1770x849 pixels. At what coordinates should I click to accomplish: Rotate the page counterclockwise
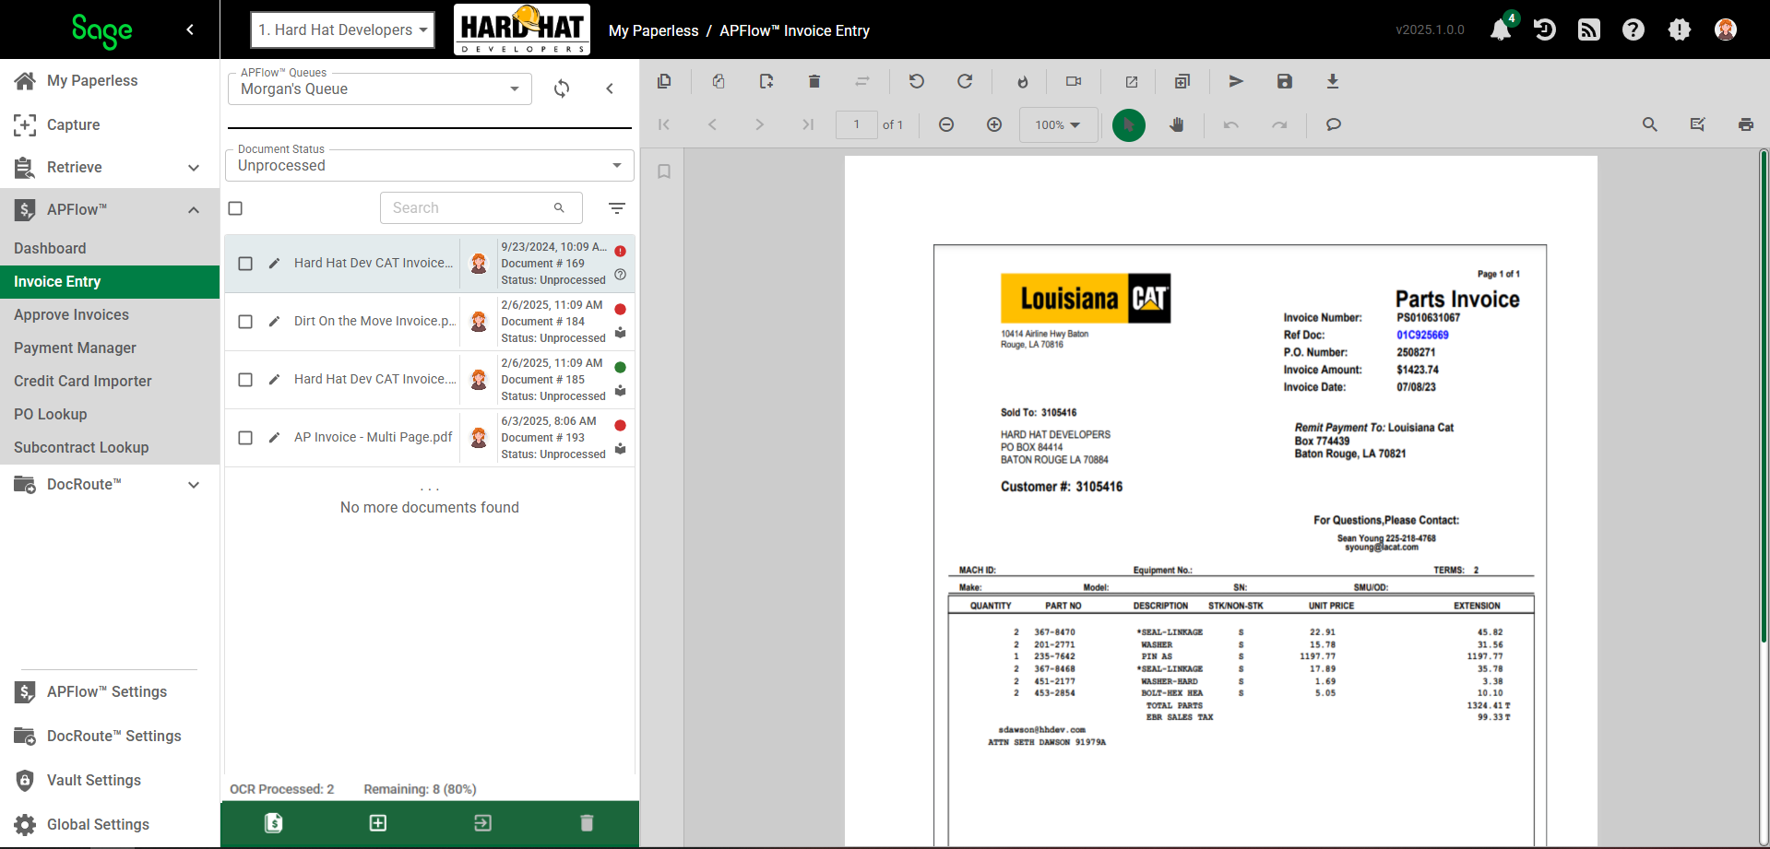916,81
